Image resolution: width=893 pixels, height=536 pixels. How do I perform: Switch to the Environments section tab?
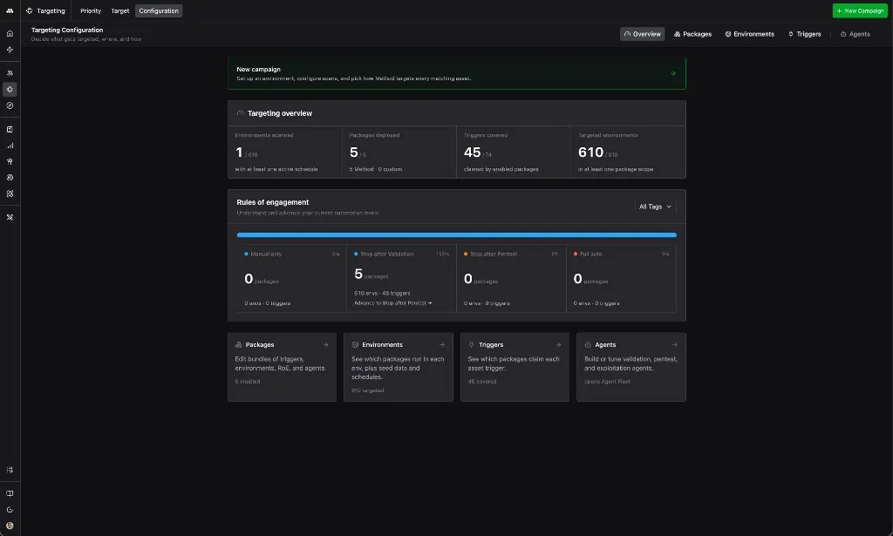coord(749,34)
